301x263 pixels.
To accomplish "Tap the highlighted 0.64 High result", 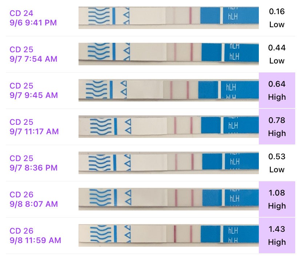I will click(277, 91).
